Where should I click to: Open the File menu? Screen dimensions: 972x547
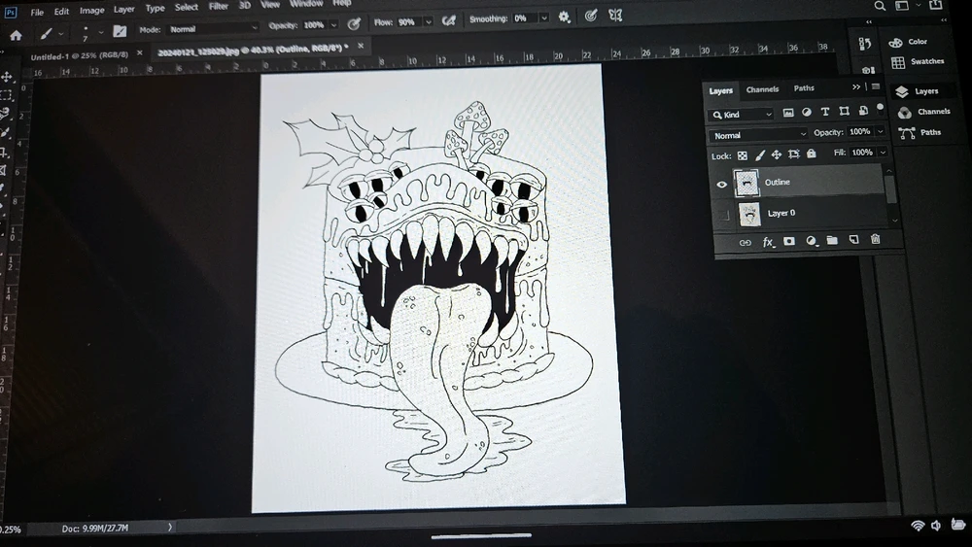point(37,13)
